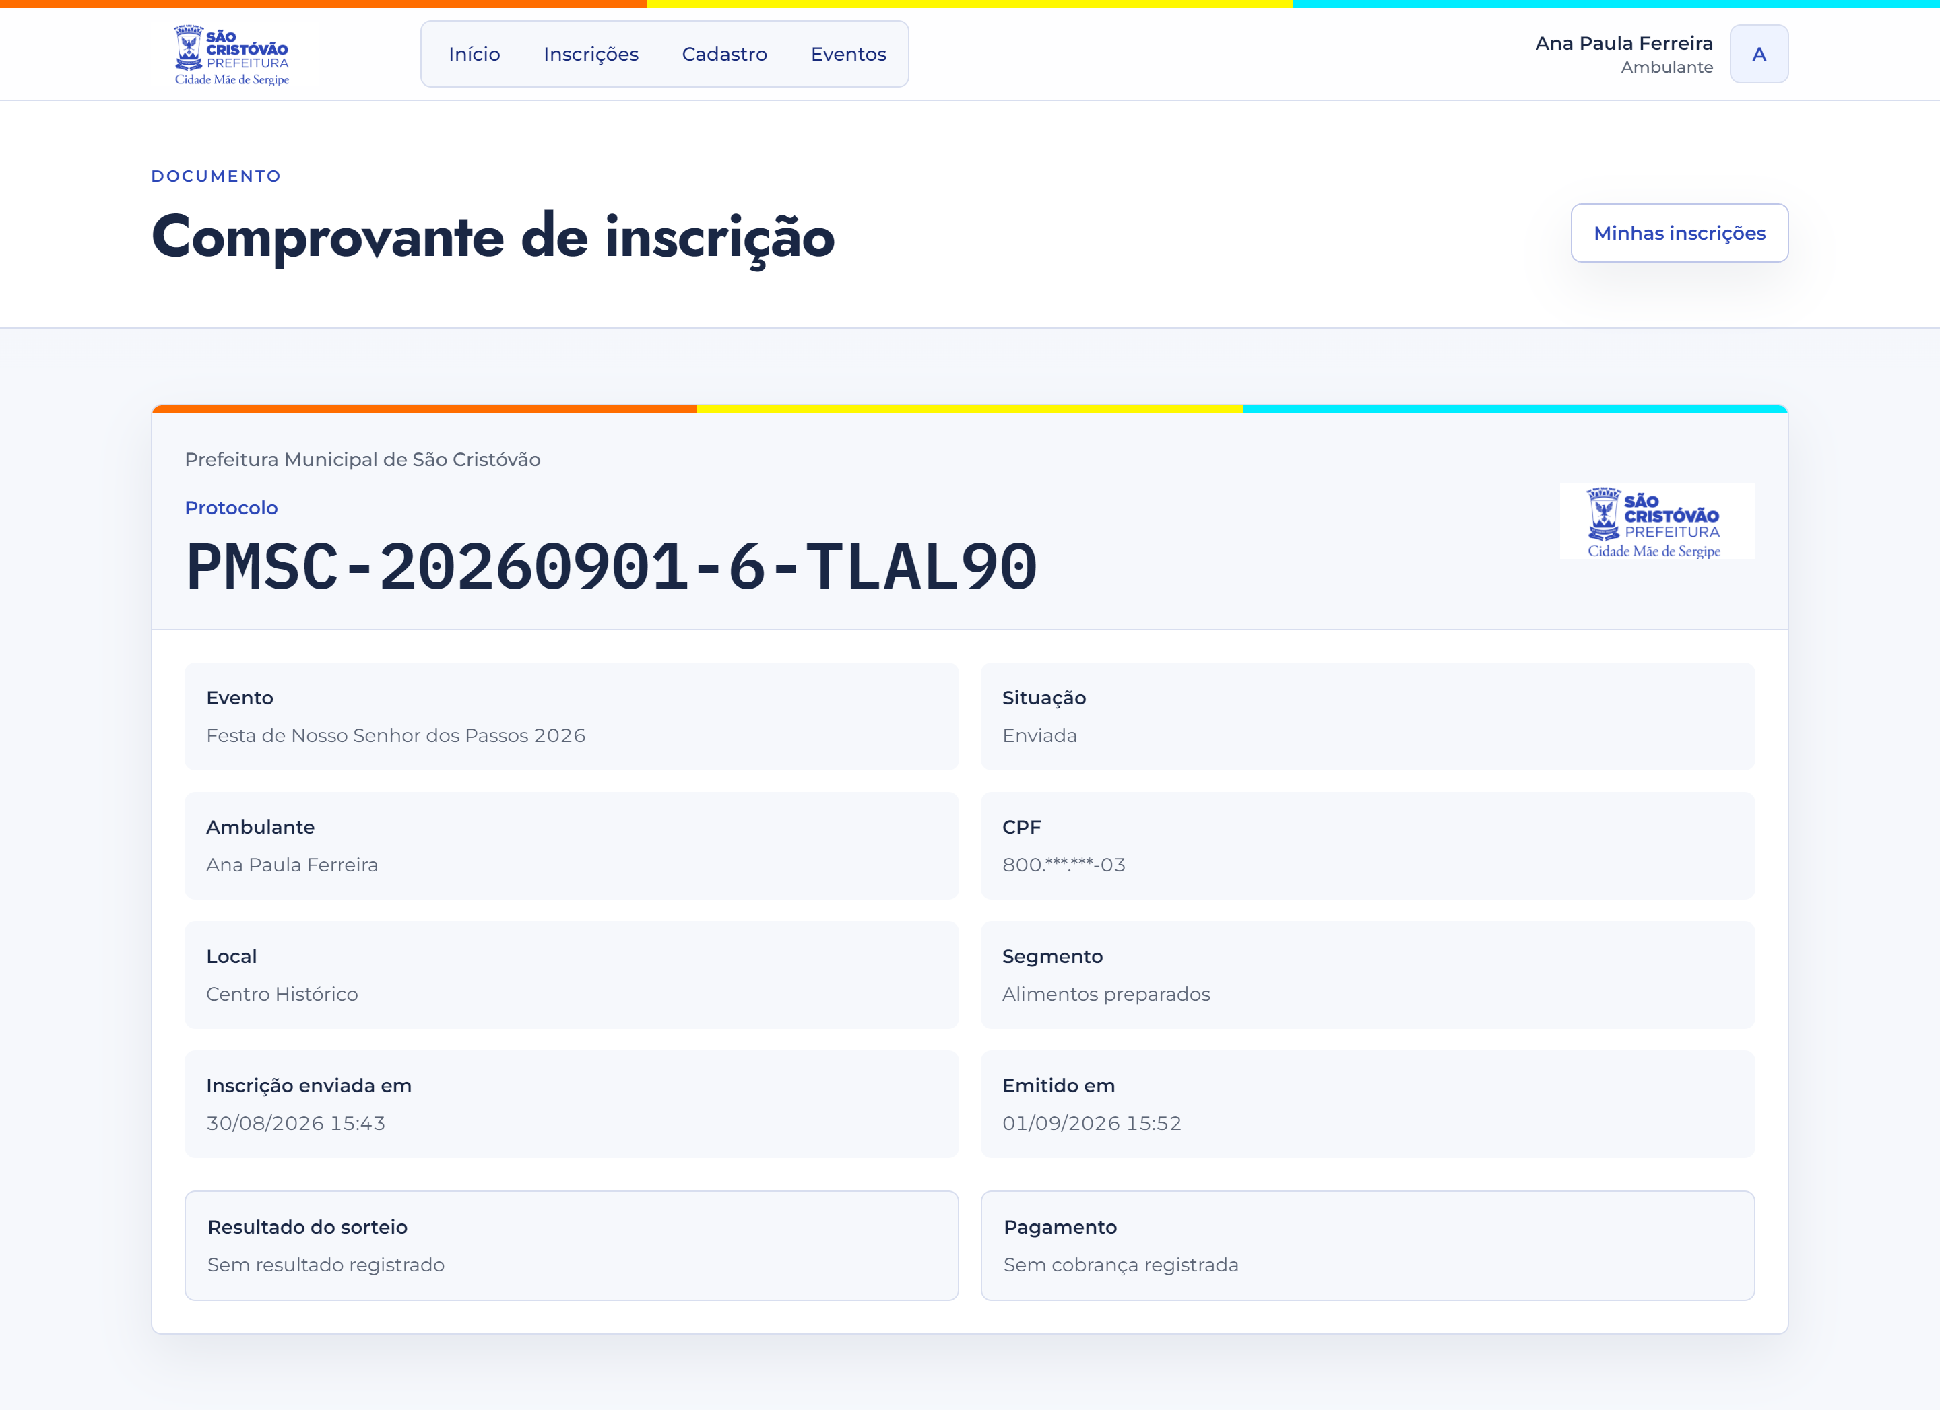Image resolution: width=1940 pixels, height=1410 pixels.
Task: Click the Ambulante value 'Ana Paula Ferreira'
Action: pyautogui.click(x=292, y=865)
